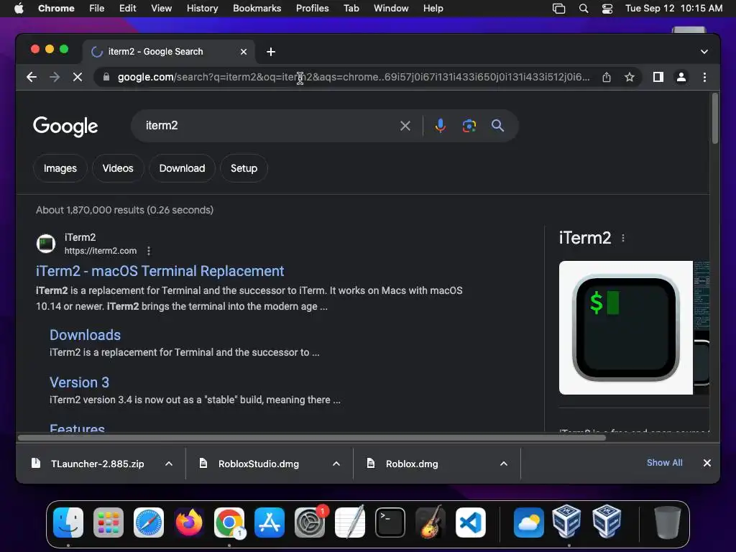Open the File menu
The width and height of the screenshot is (736, 552).
(x=97, y=9)
